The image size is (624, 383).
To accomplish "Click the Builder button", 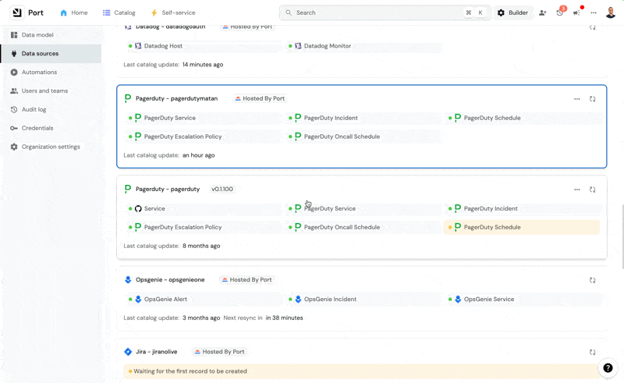I will click(x=513, y=12).
